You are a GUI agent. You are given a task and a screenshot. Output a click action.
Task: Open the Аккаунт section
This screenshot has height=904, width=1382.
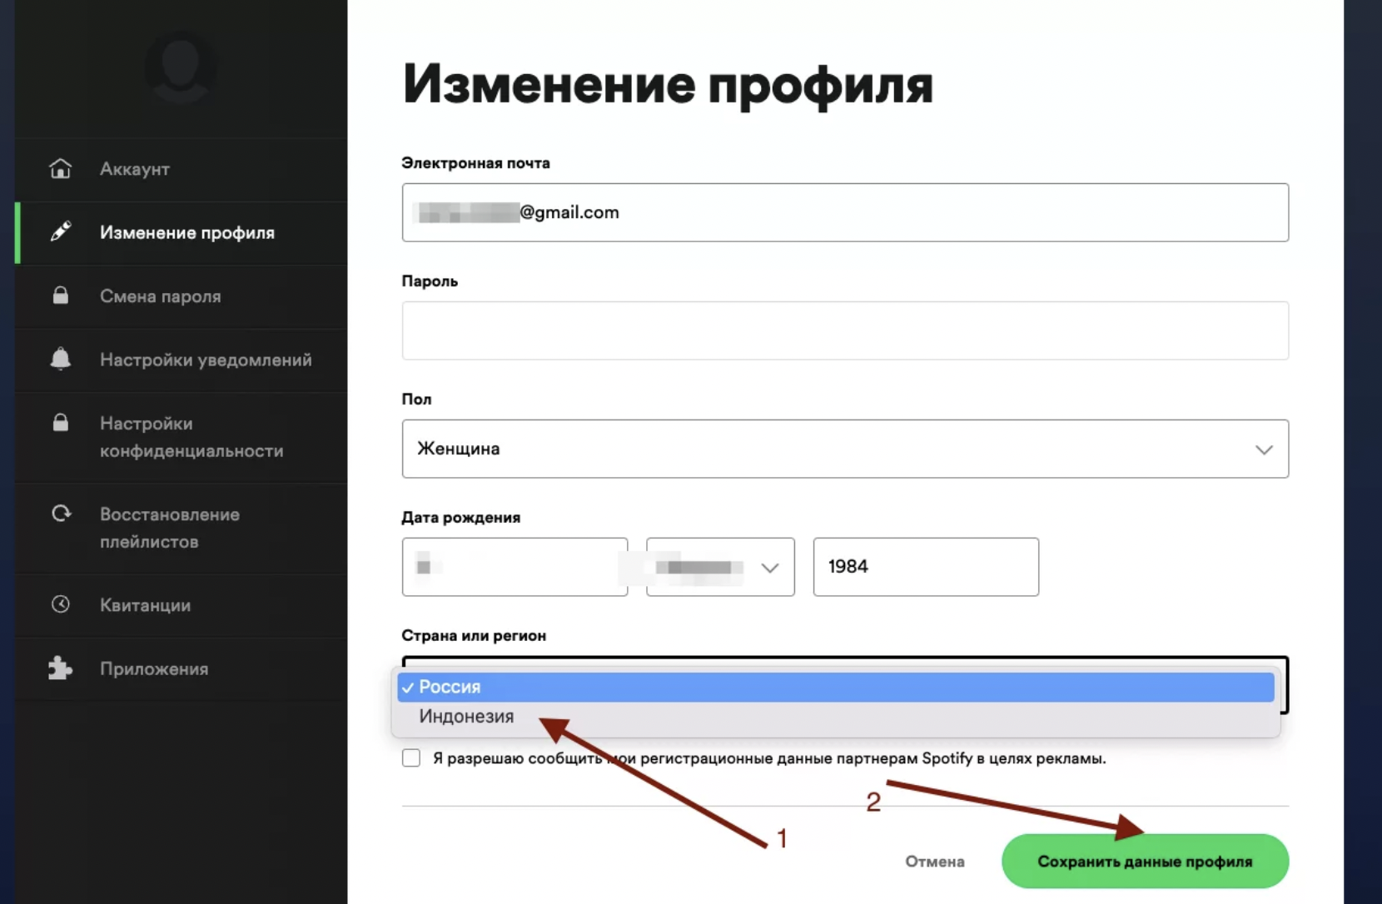click(x=181, y=169)
